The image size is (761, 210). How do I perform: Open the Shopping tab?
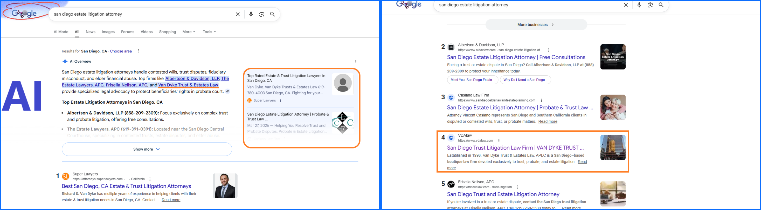pos(168,32)
